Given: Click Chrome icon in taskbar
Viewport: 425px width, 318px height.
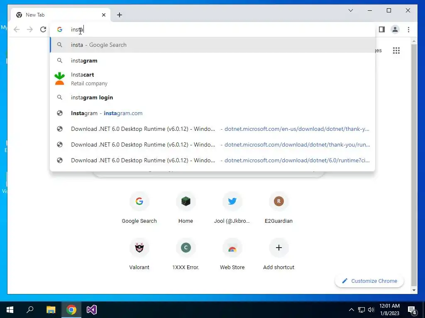Looking at the screenshot, I should click(x=71, y=310).
